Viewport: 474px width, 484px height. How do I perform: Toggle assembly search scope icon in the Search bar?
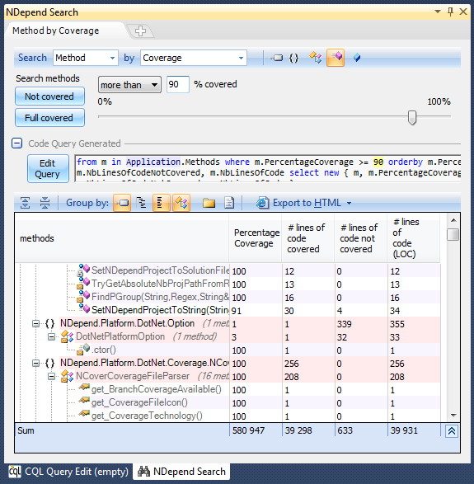point(276,58)
